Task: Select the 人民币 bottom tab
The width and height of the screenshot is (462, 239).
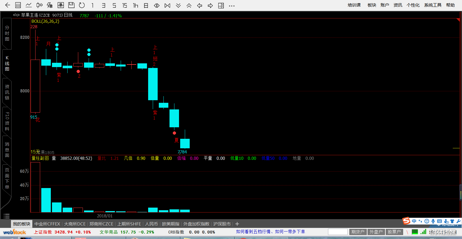Action: [x=151, y=224]
